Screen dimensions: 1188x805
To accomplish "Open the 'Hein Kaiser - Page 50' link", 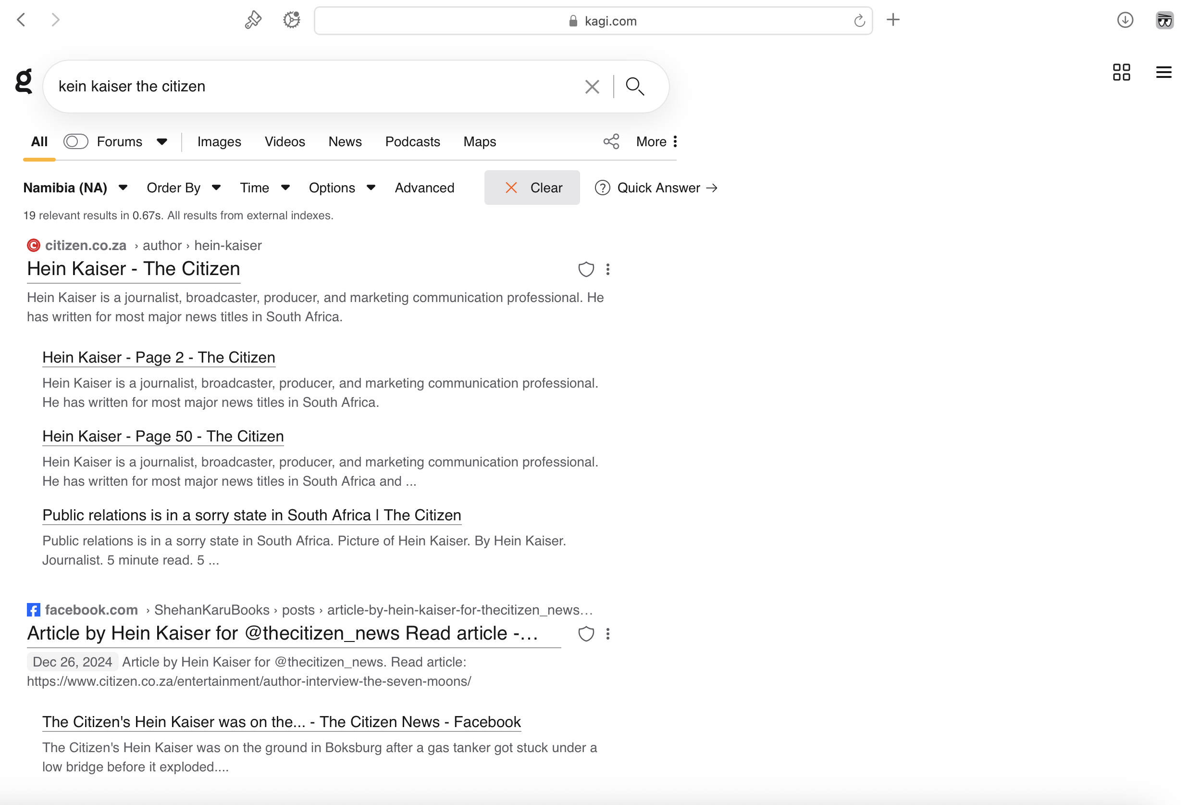I will click(162, 436).
